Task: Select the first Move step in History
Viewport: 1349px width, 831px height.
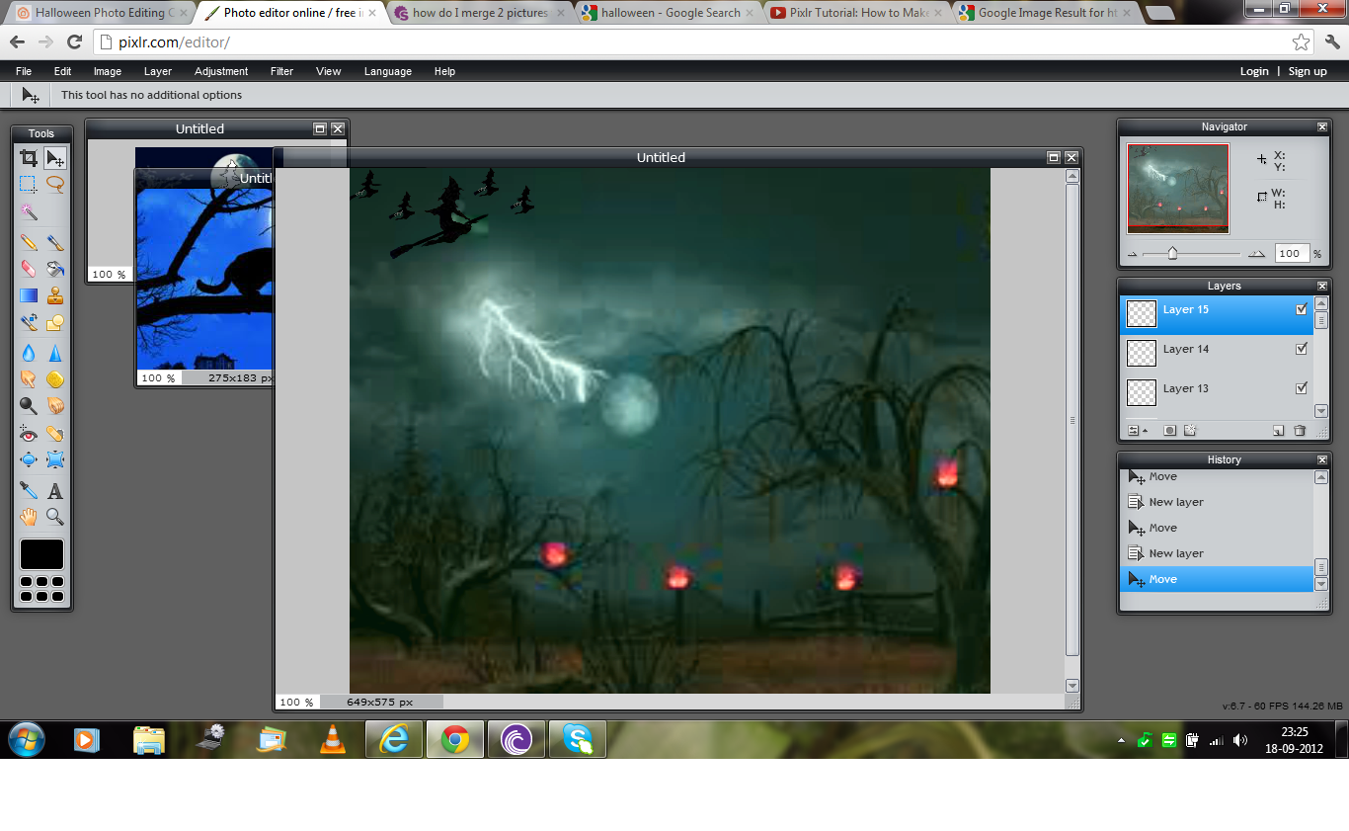Action: [1219, 476]
